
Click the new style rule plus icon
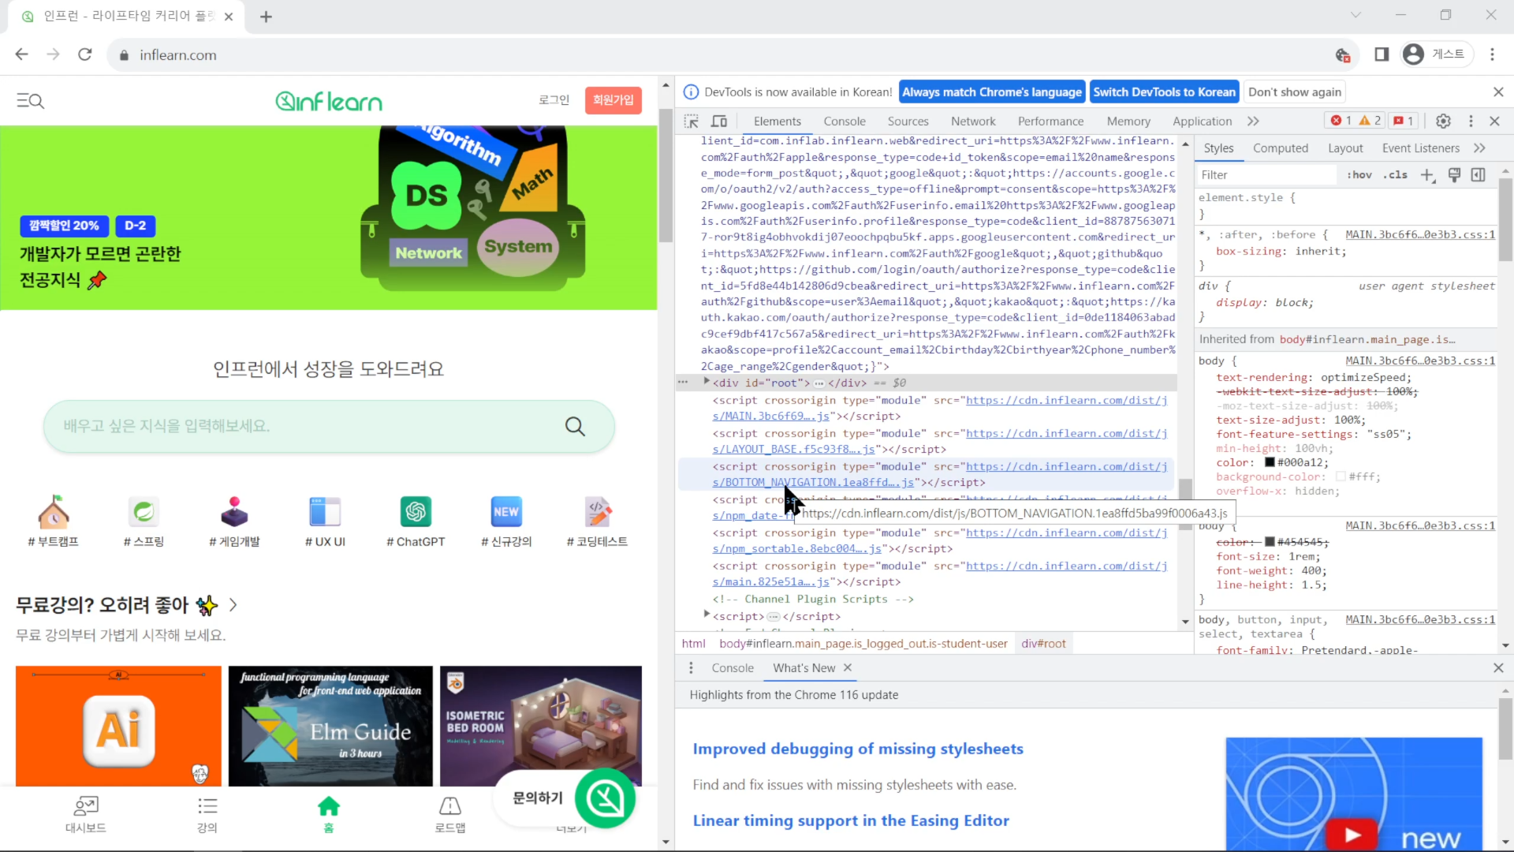(1427, 175)
